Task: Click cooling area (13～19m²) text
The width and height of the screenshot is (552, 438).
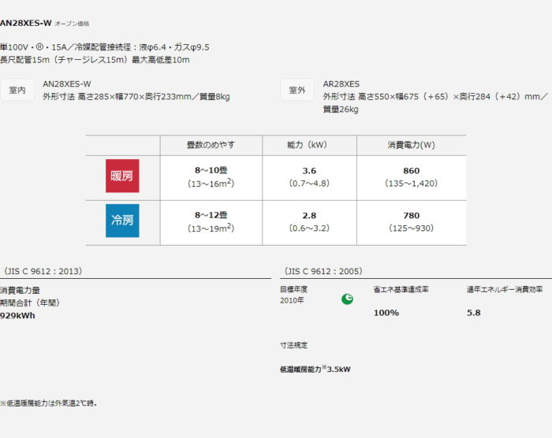Action: coord(211,228)
